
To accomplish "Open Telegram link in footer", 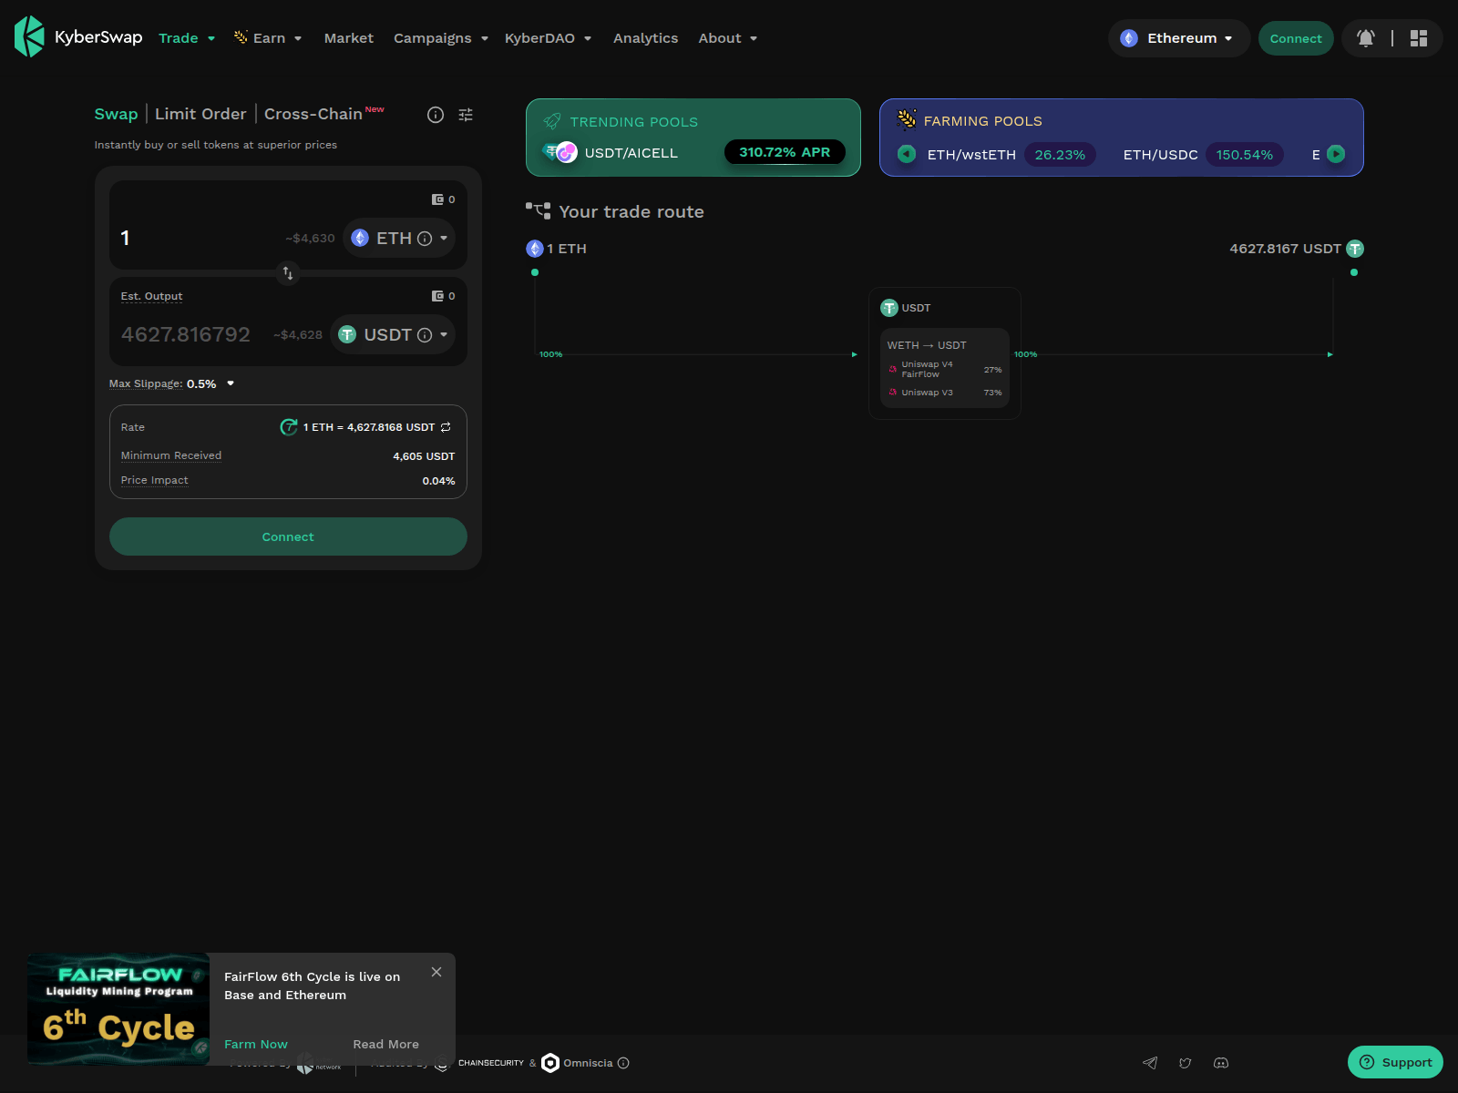I will pos(1150,1063).
